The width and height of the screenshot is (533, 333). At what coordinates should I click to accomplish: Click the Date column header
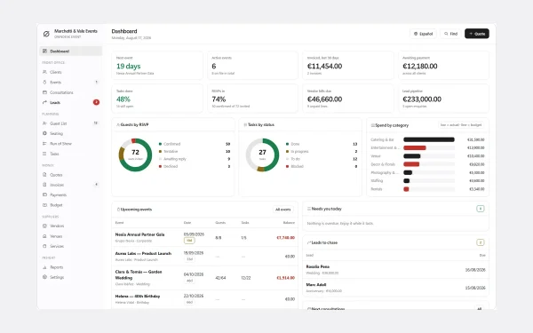(187, 223)
